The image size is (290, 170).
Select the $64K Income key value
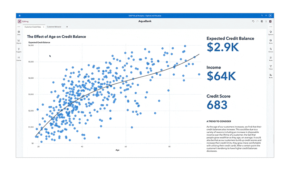coord(221,76)
